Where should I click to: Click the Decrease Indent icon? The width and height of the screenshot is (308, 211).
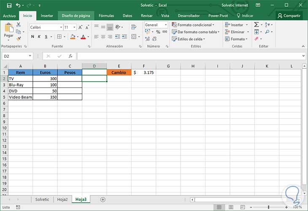[117, 37]
